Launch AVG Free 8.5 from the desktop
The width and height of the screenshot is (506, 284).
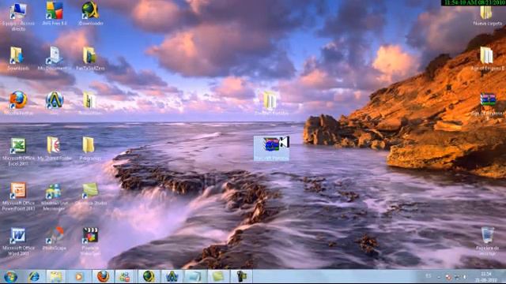[55, 13]
